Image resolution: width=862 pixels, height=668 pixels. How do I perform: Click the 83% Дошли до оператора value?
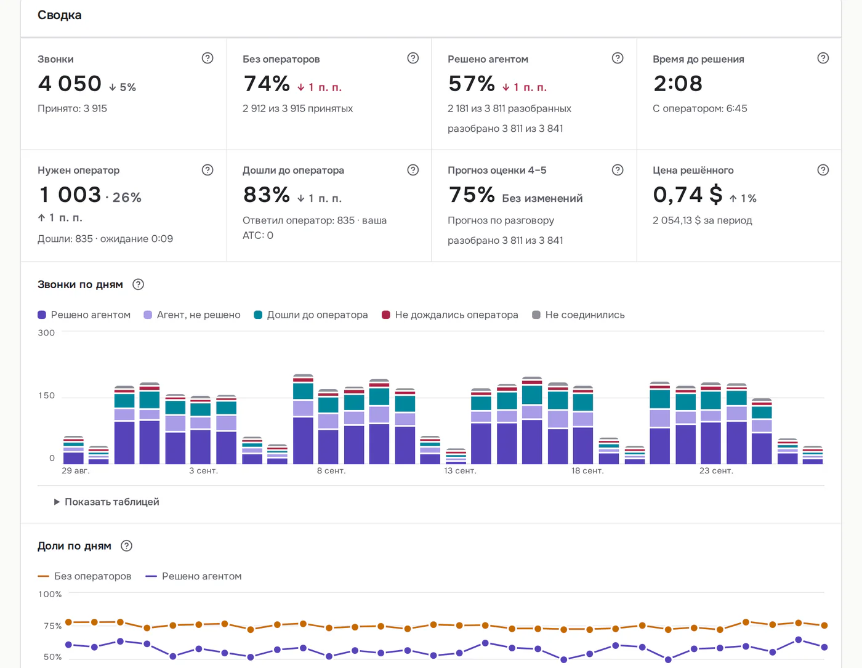click(x=267, y=195)
